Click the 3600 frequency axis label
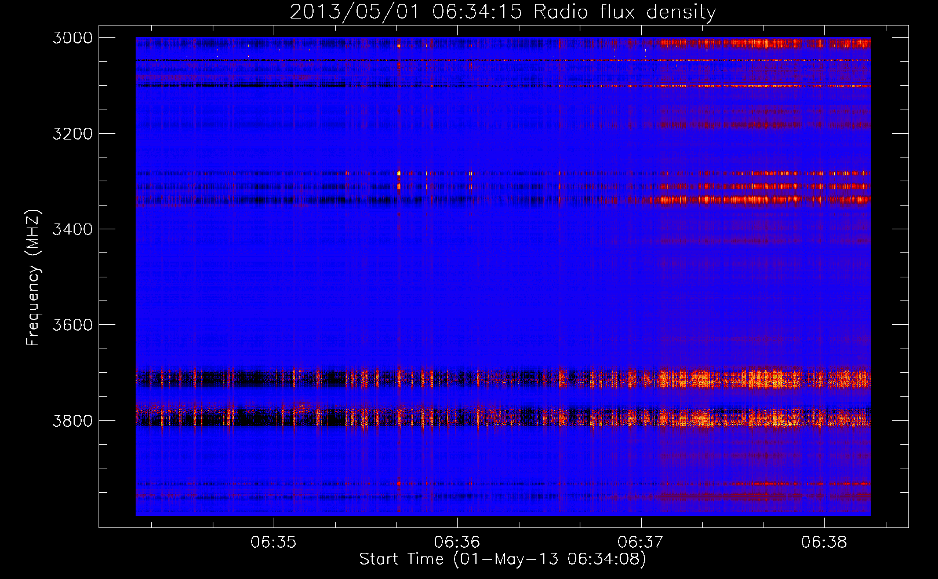The width and height of the screenshot is (938, 579). tap(72, 325)
